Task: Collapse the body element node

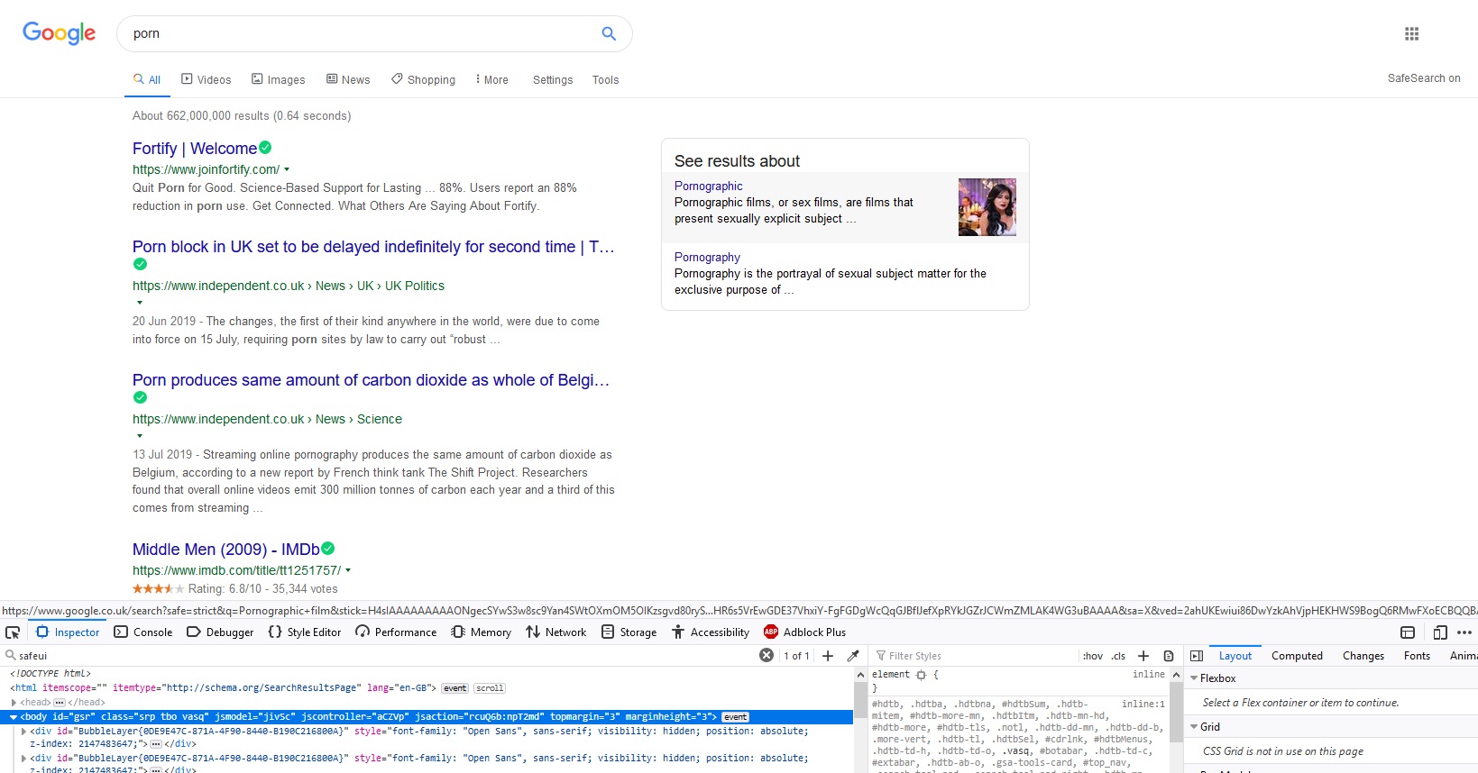Action: click(x=14, y=717)
